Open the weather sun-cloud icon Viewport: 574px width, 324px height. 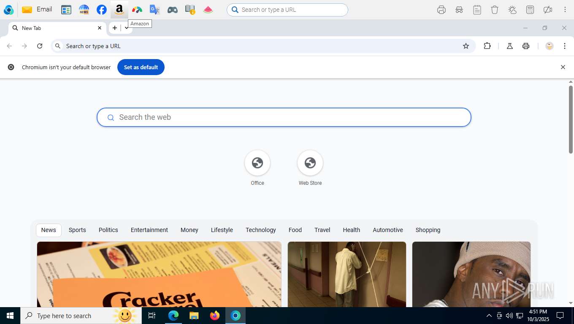pyautogui.click(x=512, y=10)
